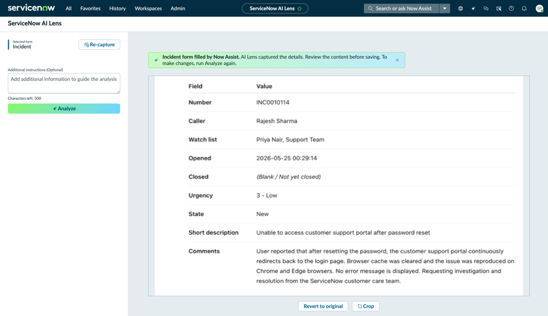Open the chat conversations icon

486,9
